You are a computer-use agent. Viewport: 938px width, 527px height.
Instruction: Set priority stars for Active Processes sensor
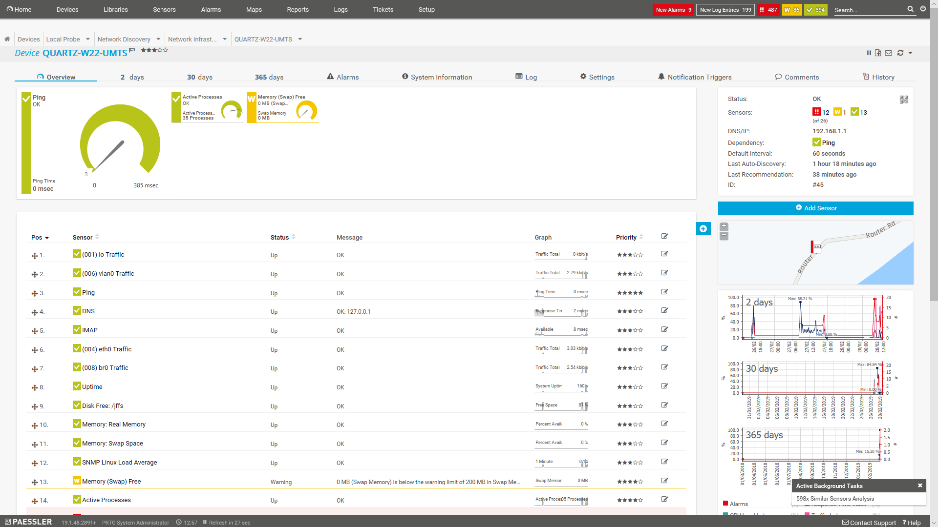(630, 500)
